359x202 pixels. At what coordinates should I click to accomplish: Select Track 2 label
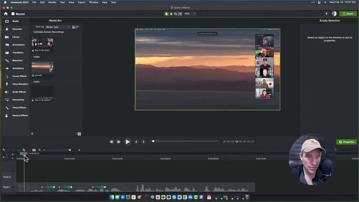(x=7, y=177)
